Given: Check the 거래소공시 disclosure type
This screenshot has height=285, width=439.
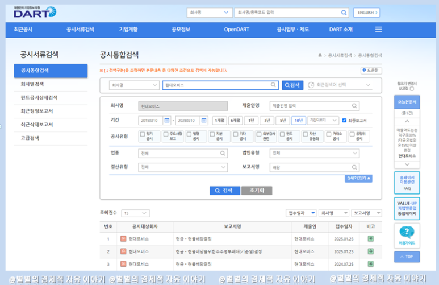Looking at the screenshot, I should tap(329, 134).
